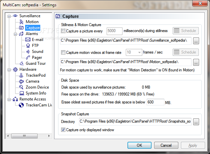Browse for Snapshot directory
The height and width of the screenshot is (154, 210).
196,122
